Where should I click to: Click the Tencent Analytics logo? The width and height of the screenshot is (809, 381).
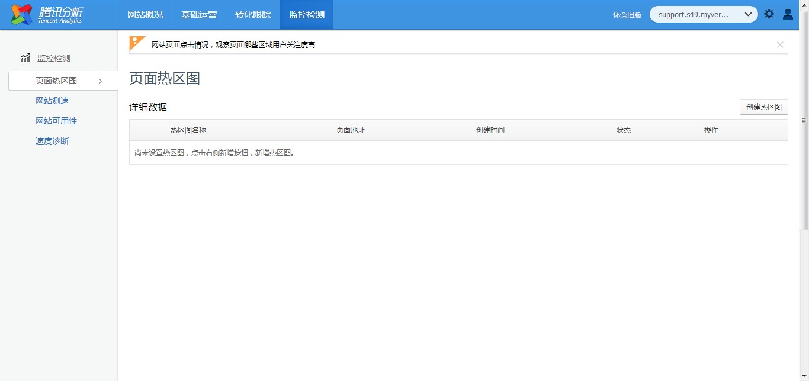46,14
